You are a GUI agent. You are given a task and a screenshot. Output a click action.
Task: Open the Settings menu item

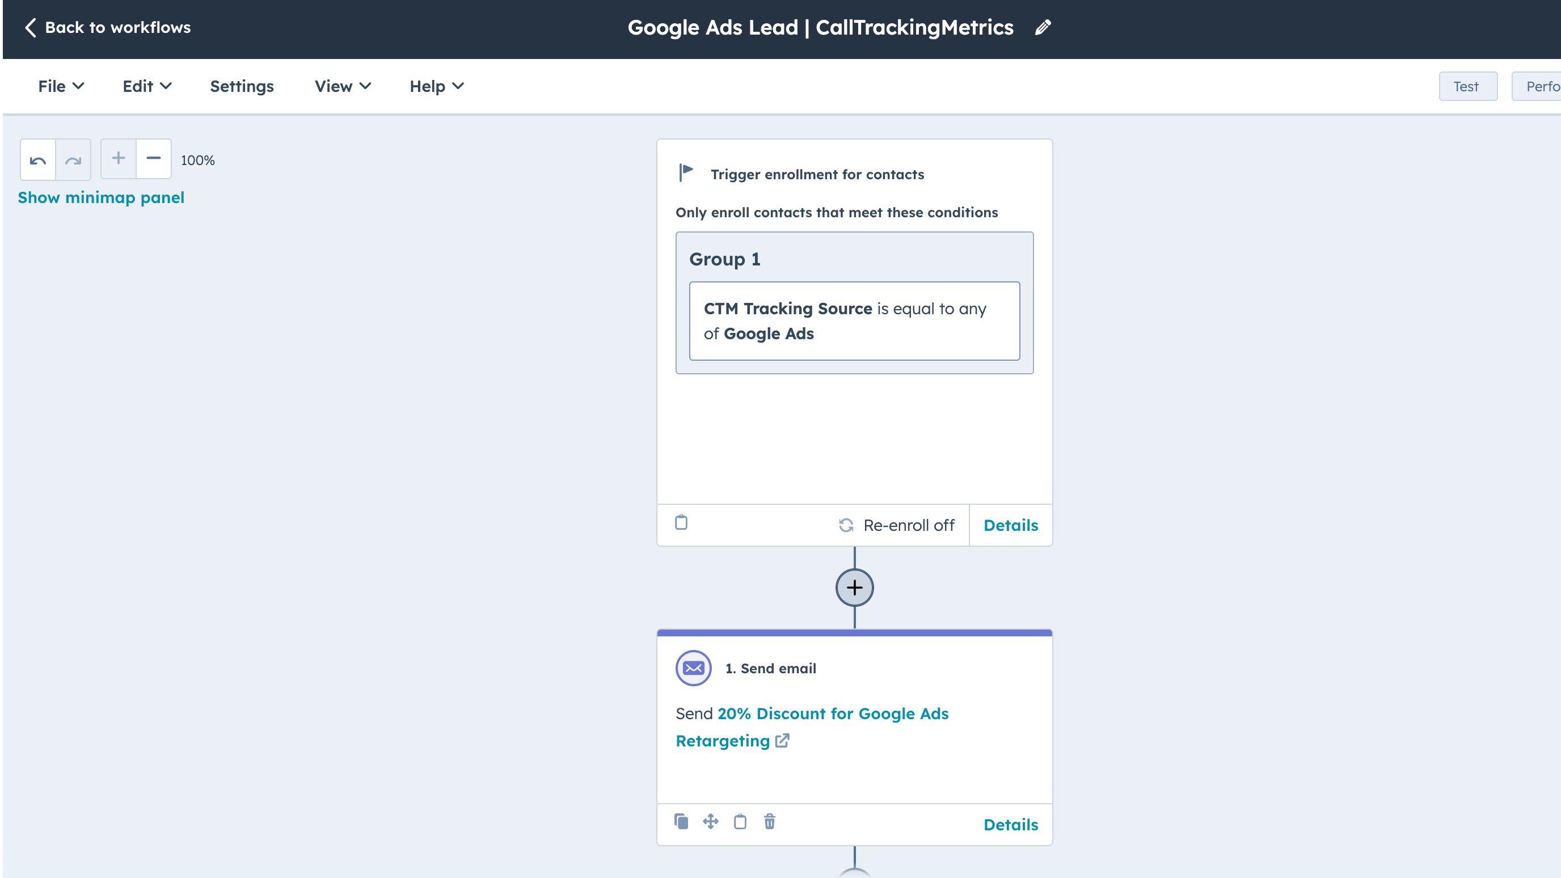242,86
